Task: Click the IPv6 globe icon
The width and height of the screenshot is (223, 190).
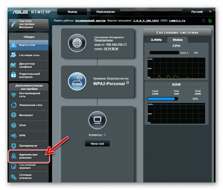Action: pos(14,125)
